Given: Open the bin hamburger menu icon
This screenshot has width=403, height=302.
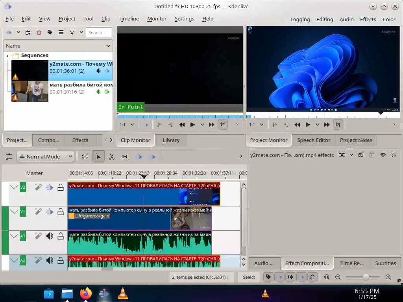Looking at the screenshot, I should click(61, 32).
